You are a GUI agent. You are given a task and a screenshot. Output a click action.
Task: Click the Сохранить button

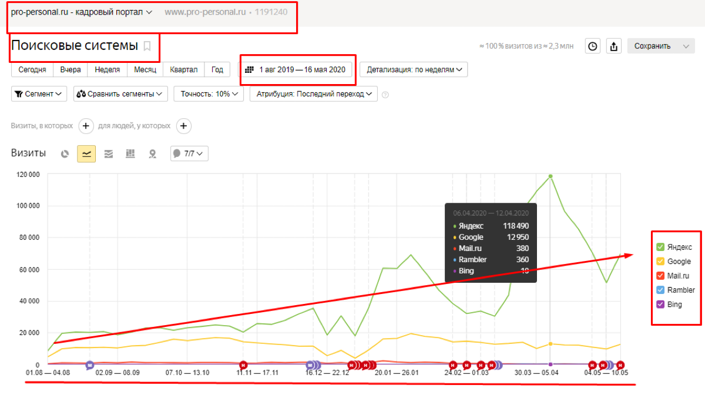(652, 46)
